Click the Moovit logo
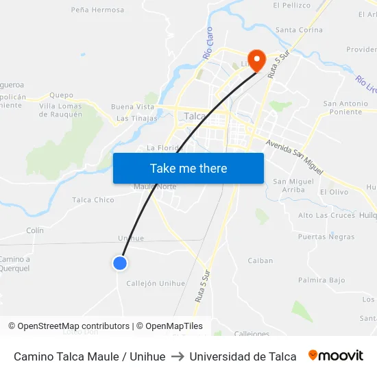The height and width of the screenshot is (377, 377). pyautogui.click(x=336, y=356)
